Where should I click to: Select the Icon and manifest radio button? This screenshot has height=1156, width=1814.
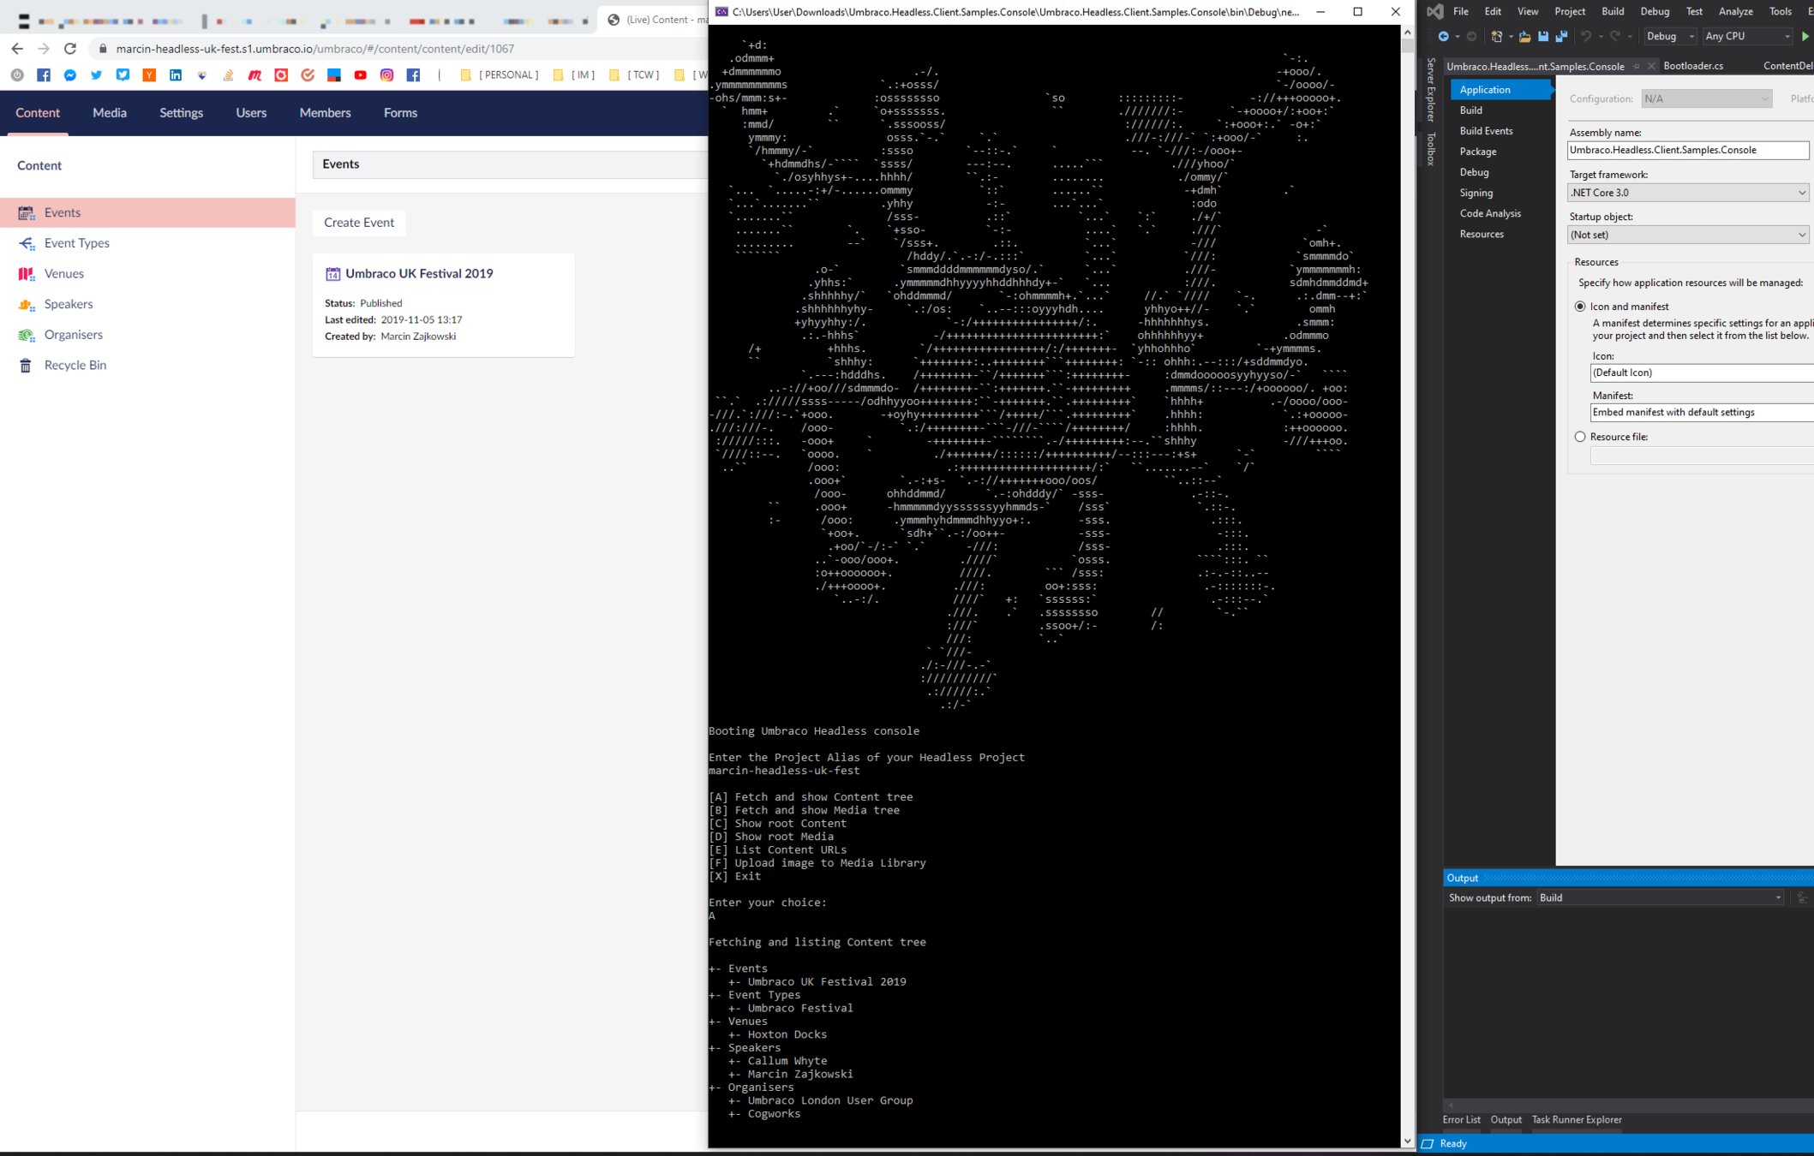coord(1580,307)
